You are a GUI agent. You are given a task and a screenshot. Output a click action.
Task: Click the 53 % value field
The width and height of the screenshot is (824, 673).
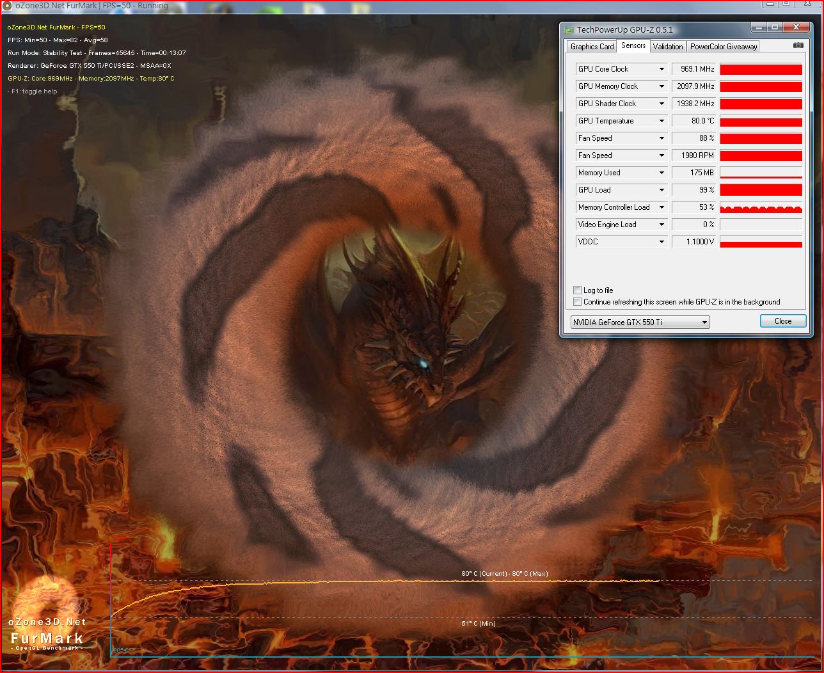694,207
